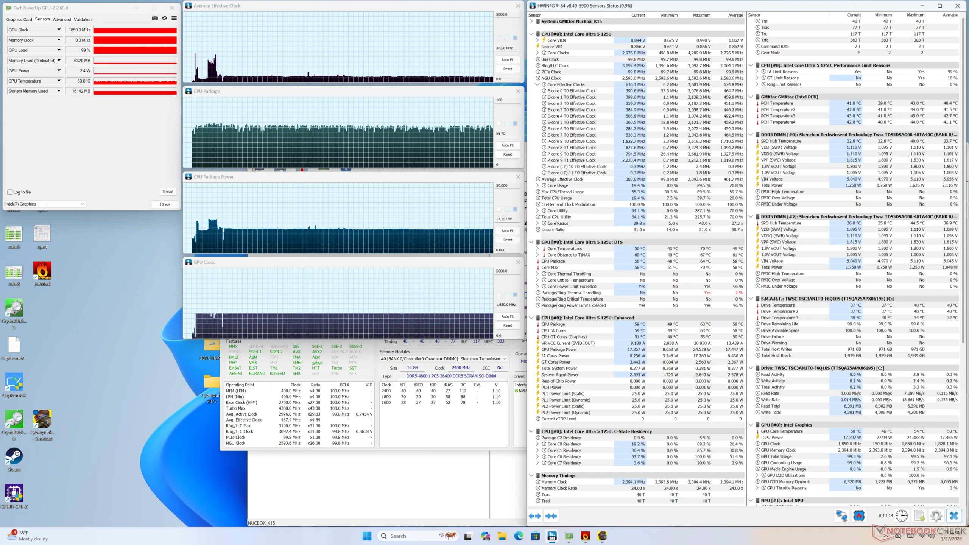Image resolution: width=969 pixels, height=545 pixels.
Task: Click HWiNFO network remote monitoring icon
Action: coord(841,515)
